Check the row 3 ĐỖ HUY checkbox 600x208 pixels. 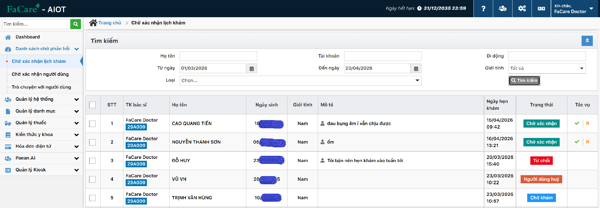pyautogui.click(x=92, y=160)
